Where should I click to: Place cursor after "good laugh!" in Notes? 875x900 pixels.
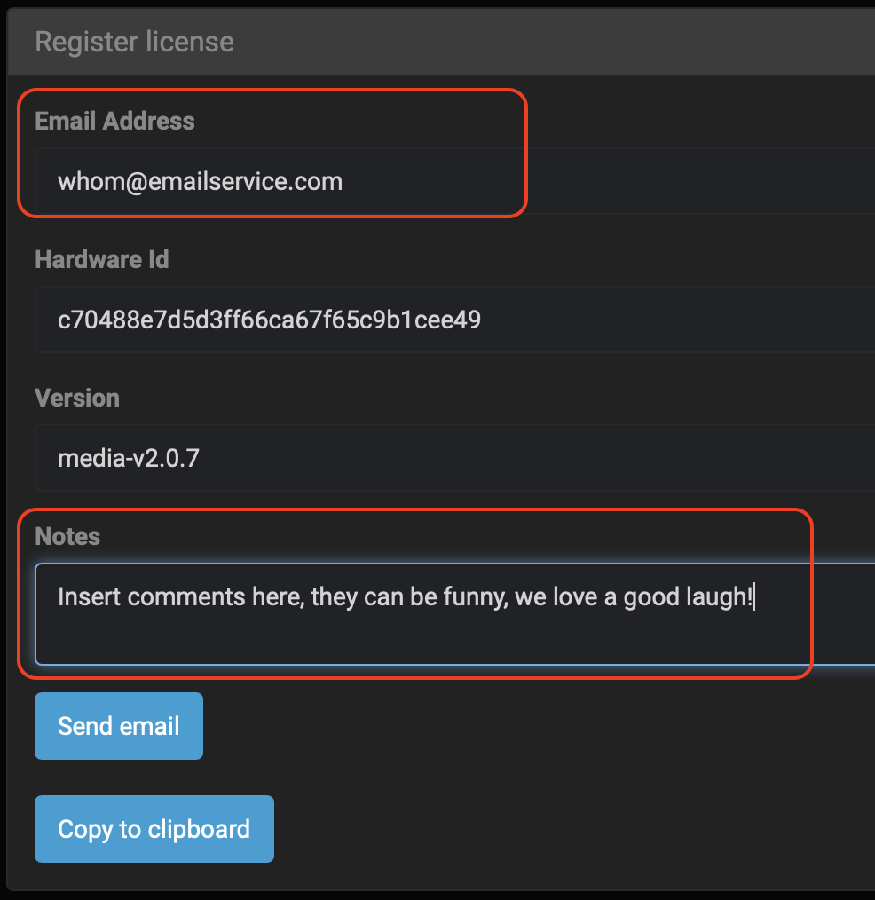(754, 596)
